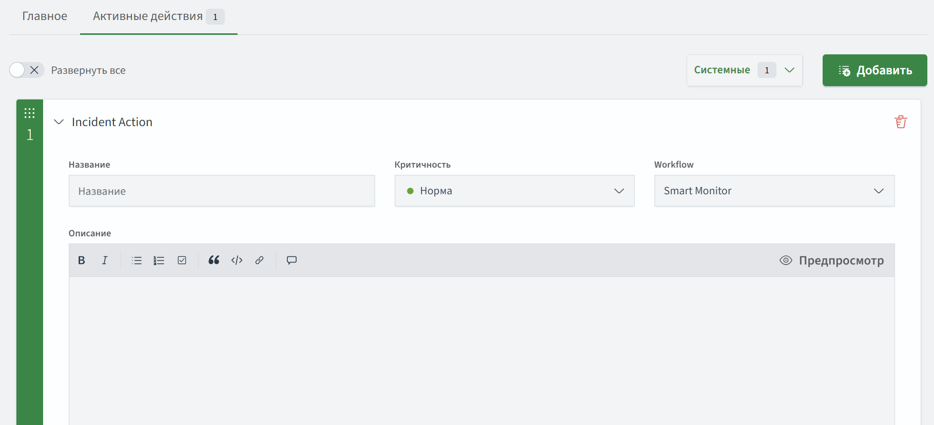The width and height of the screenshot is (934, 425).
Task: Click the Развернуть все label
Action: pyautogui.click(x=88, y=71)
